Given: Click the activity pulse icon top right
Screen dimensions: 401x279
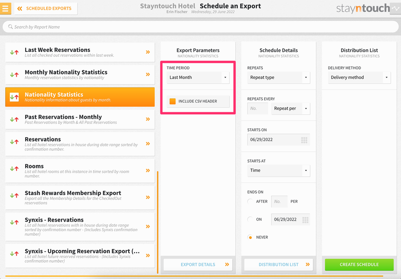Looking at the screenshot, I should pyautogui.click(x=395, y=8).
